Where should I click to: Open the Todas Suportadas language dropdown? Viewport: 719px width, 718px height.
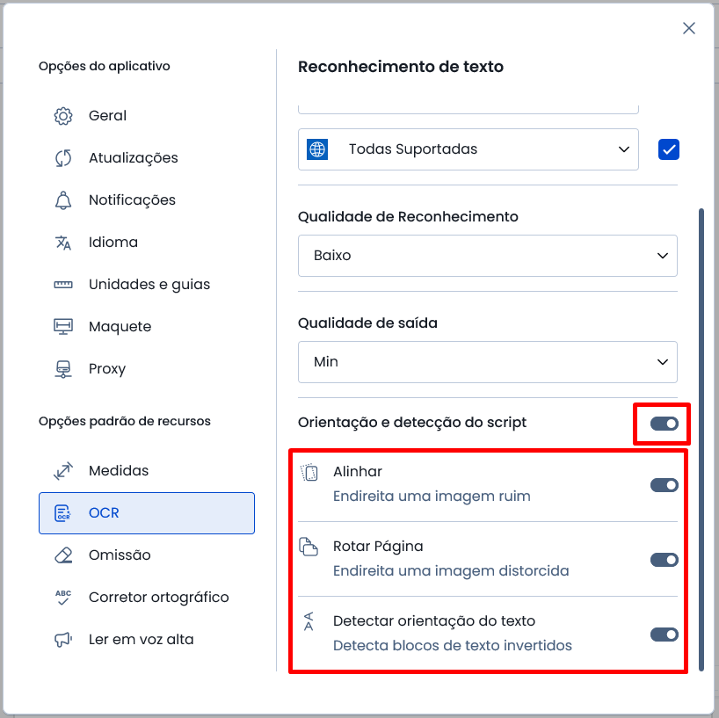coord(468,149)
